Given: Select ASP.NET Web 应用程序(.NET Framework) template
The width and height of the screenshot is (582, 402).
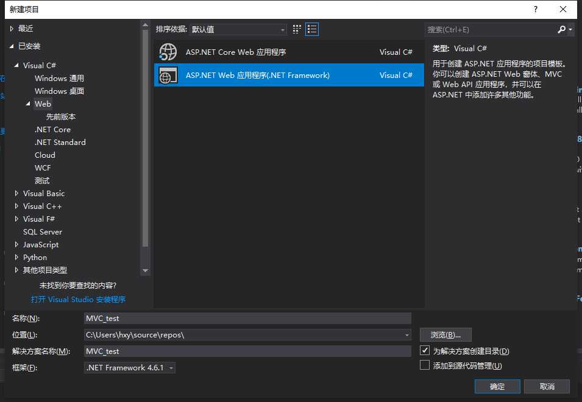Looking at the screenshot, I should coord(289,76).
